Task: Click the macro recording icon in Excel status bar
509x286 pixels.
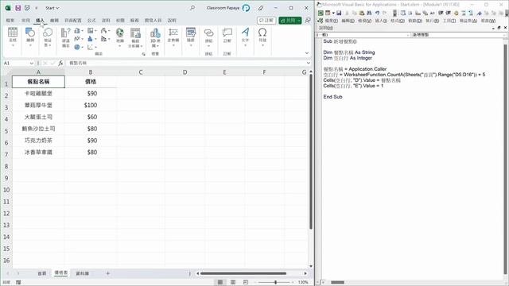Action: [18, 283]
